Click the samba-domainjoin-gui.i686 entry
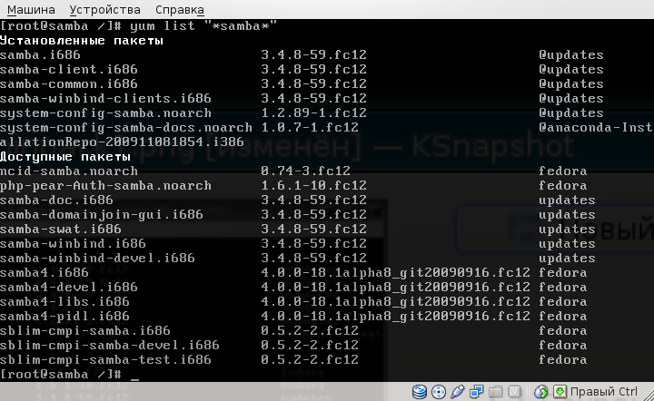 tap(102, 215)
